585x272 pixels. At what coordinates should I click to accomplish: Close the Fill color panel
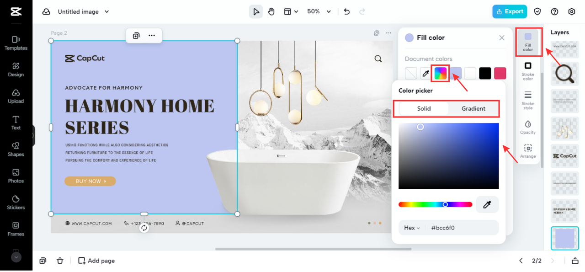click(x=502, y=37)
